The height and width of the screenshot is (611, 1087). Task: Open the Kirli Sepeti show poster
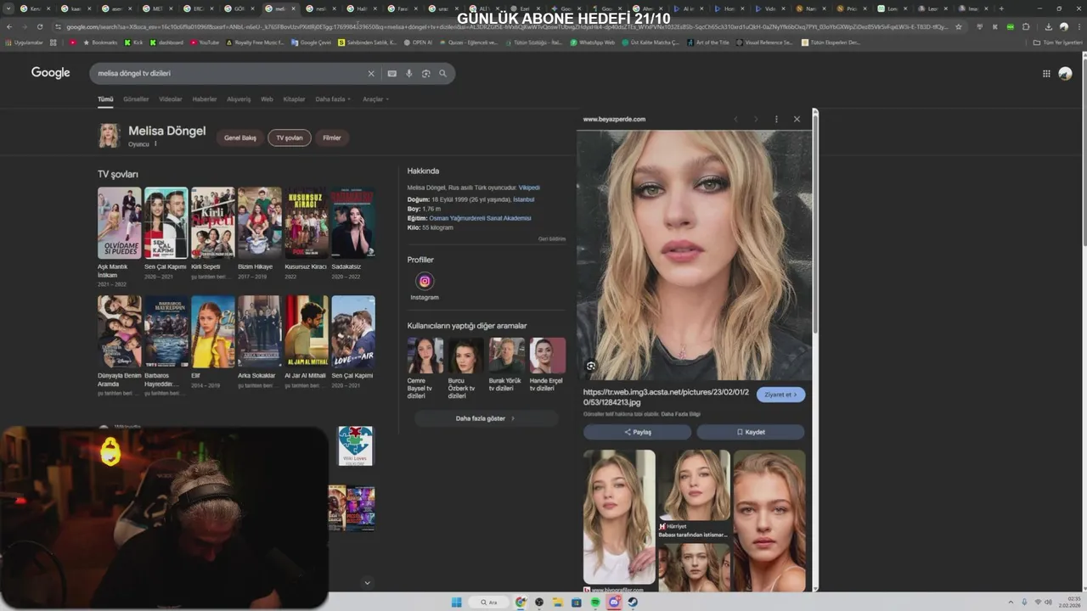pos(212,223)
